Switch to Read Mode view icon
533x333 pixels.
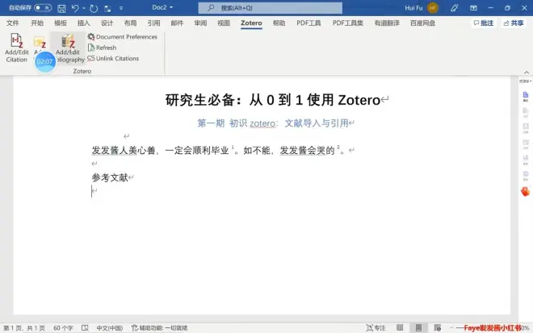click(400, 327)
